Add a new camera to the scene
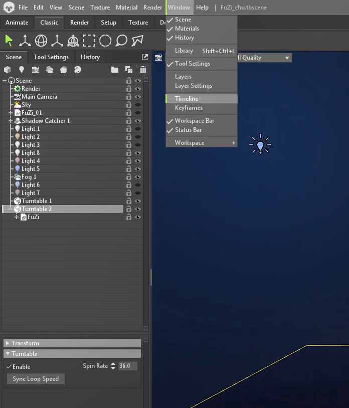The image size is (349, 408). [35, 70]
